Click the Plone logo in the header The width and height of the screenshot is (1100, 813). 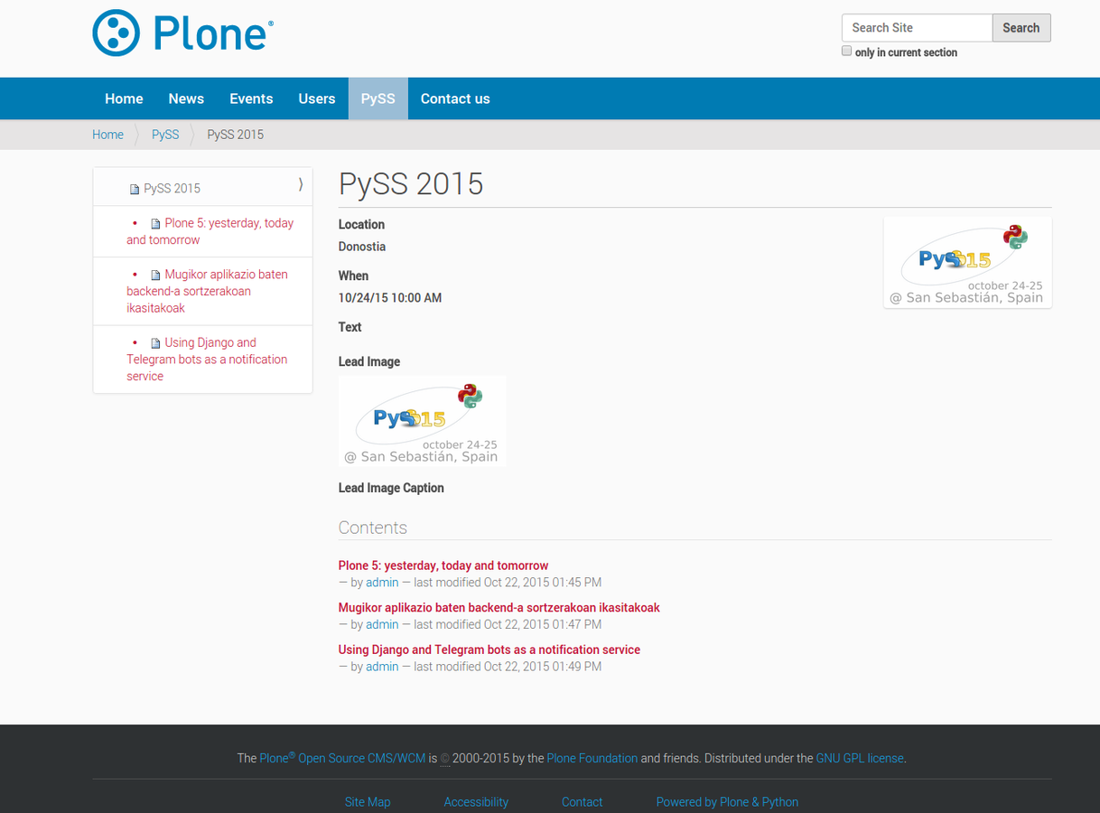tap(183, 33)
